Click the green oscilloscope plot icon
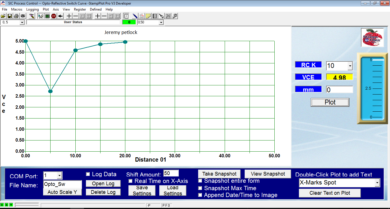Screen dimensions: 390x209 click(x=47, y=16)
